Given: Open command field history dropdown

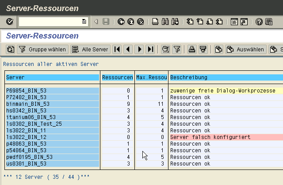Looking at the screenshot, I should point(84,22).
